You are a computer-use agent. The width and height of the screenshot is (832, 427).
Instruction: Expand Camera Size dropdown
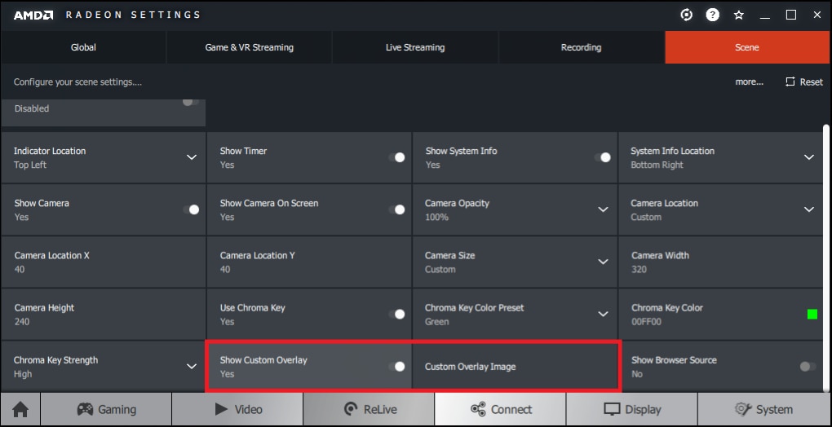pos(603,262)
